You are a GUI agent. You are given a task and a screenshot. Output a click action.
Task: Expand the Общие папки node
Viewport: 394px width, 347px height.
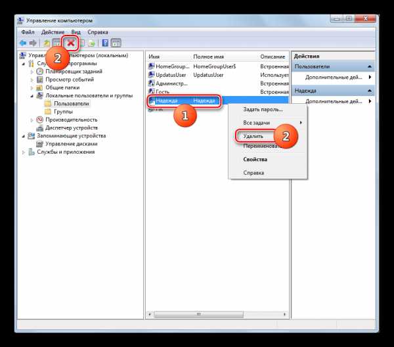(x=32, y=88)
